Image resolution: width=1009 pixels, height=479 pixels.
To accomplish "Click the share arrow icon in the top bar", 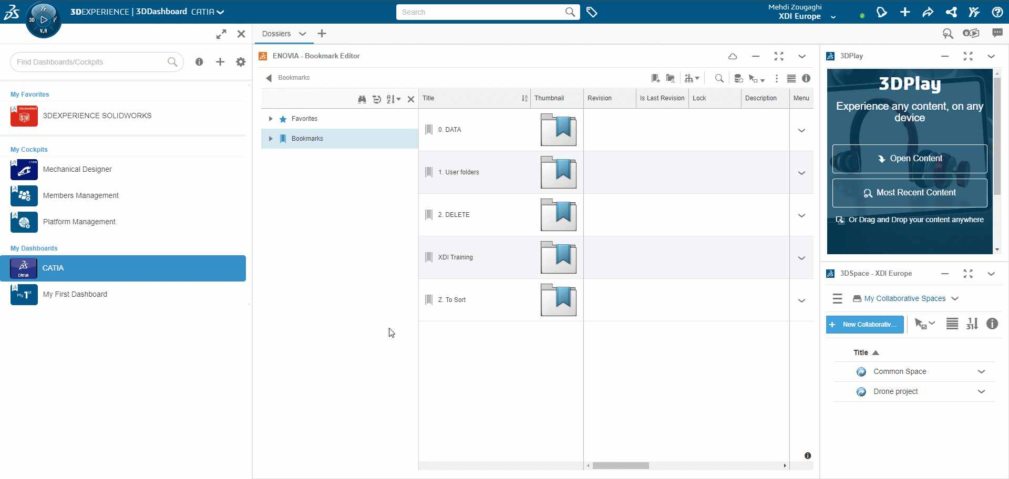I will point(928,12).
